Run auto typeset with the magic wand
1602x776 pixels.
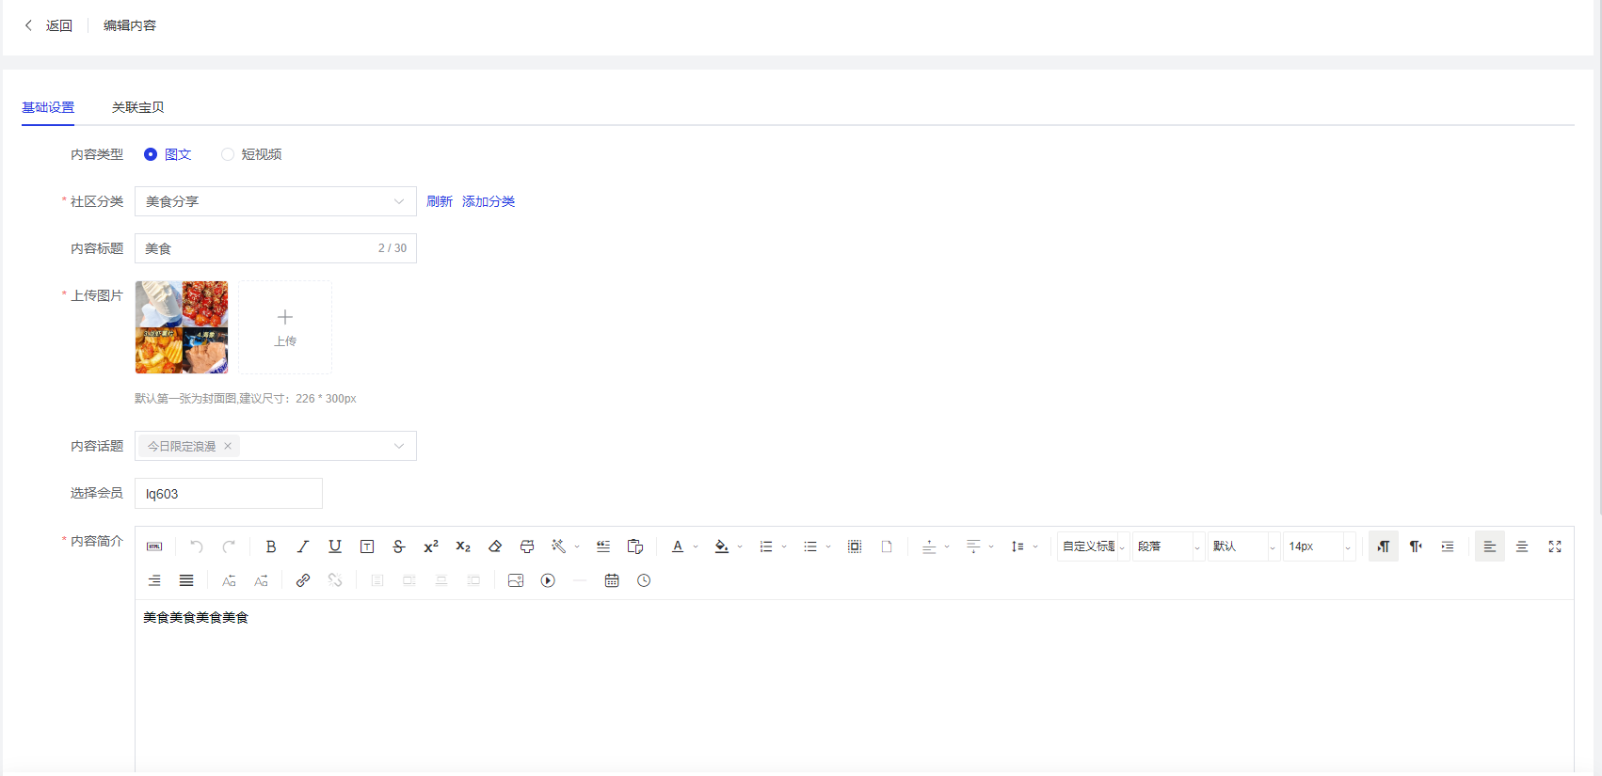559,546
